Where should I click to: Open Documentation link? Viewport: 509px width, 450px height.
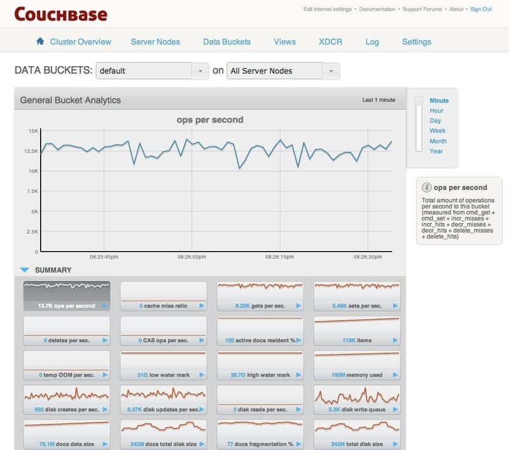[377, 9]
